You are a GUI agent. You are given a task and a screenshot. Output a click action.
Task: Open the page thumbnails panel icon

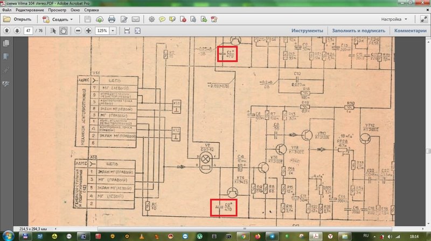click(x=6, y=43)
